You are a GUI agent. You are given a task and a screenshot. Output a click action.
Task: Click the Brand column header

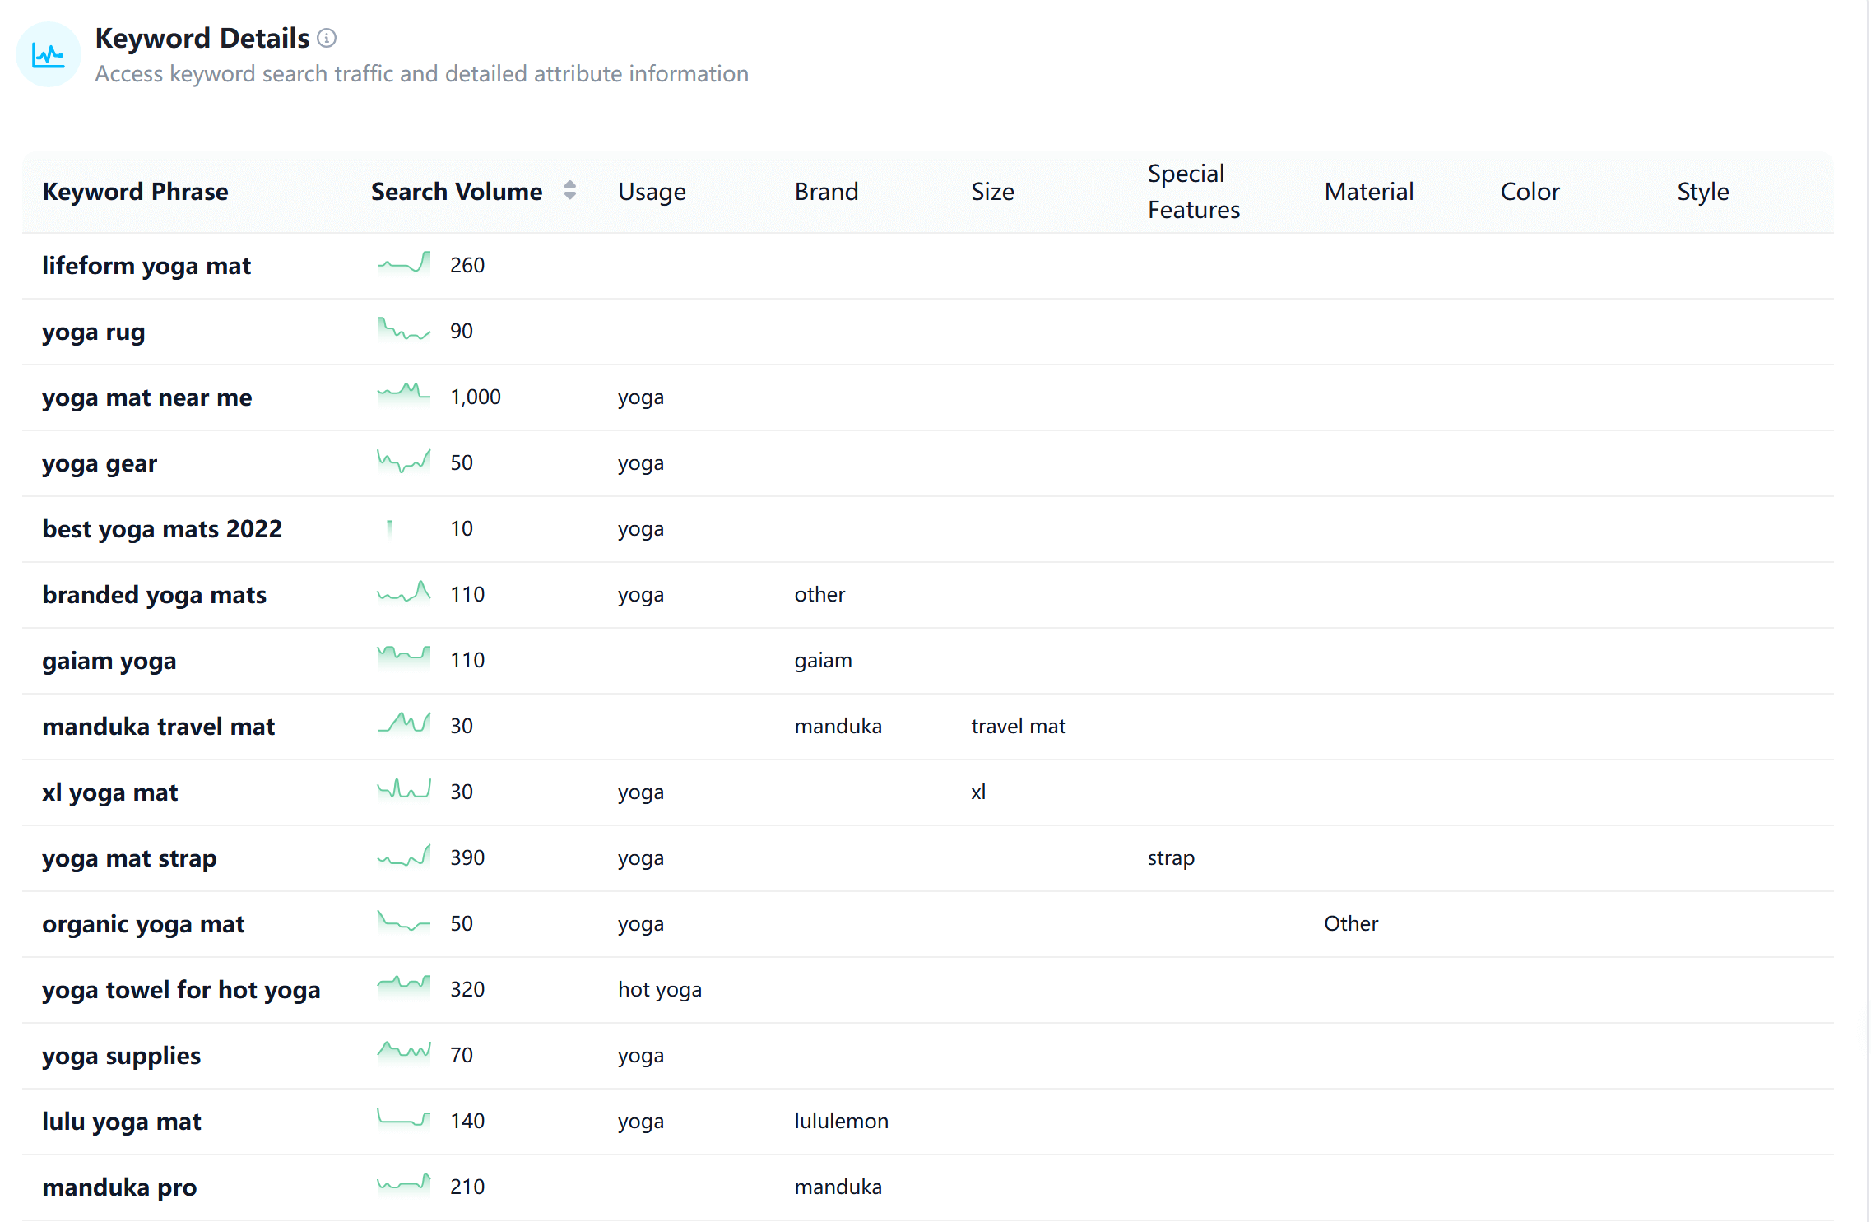(x=826, y=192)
